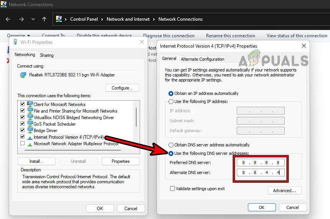Screen dimensions: 330x219
Task: Close the IPv4 Properties dialog
Action: (304, 46)
